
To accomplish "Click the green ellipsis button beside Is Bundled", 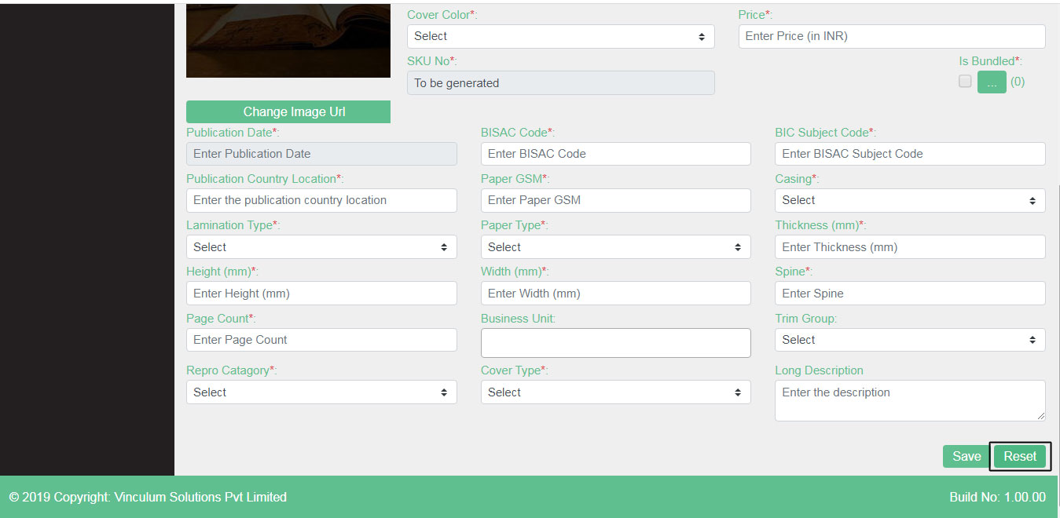I will (992, 81).
